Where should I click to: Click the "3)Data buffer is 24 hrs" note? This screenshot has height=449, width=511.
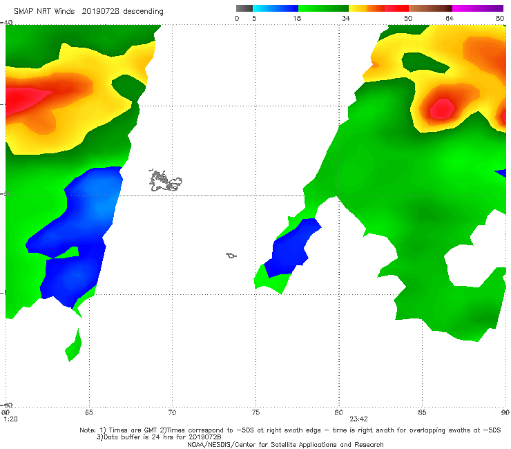(159, 437)
